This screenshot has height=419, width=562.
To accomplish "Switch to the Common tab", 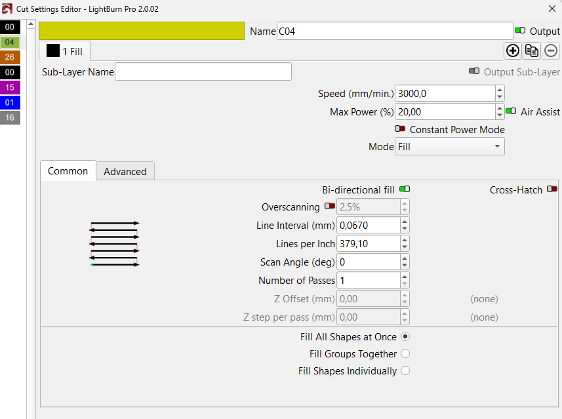I will (x=68, y=170).
